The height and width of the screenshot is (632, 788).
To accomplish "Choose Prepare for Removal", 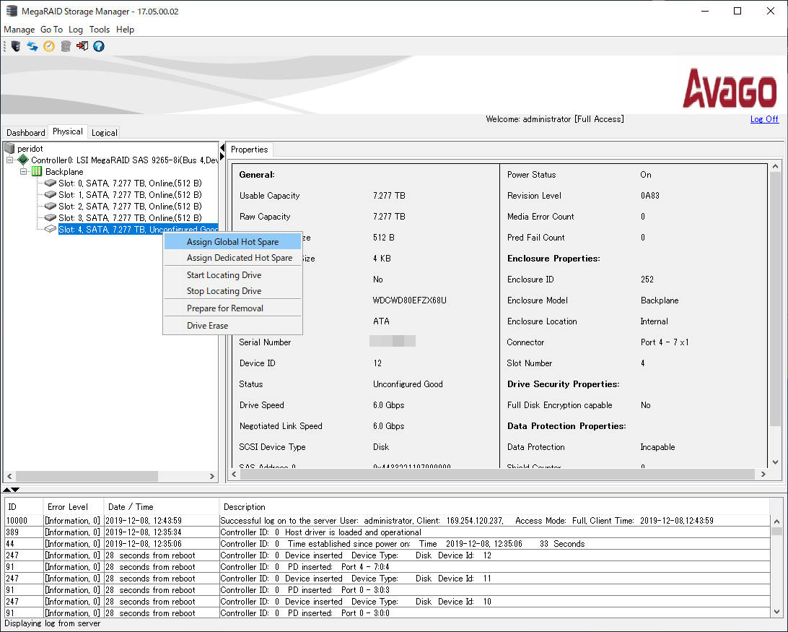I will (x=232, y=308).
